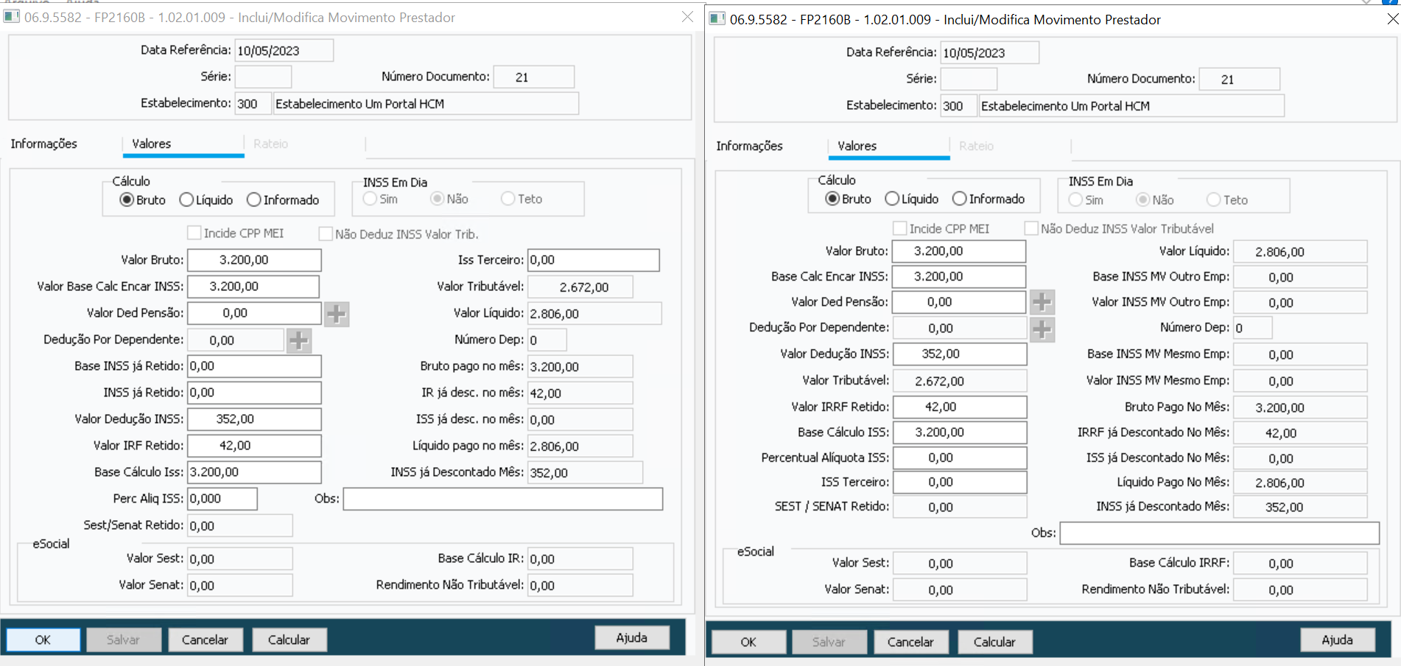Close the left Movimento Prestador window
This screenshot has width=1401, height=666.
tap(687, 16)
